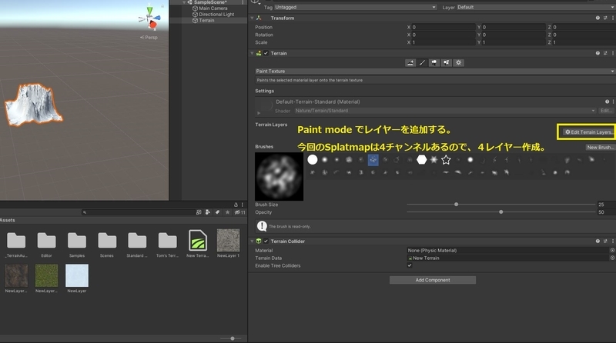Open presets for Terrain Collider component

click(x=605, y=241)
